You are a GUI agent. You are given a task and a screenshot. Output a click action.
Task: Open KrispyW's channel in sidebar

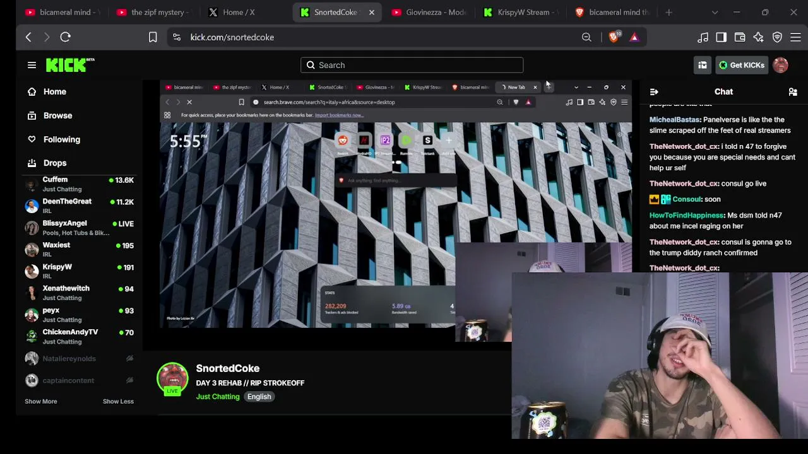80,271
